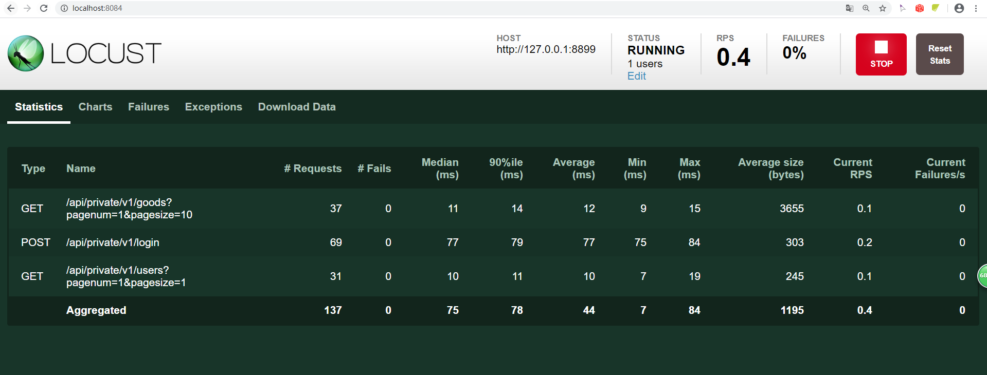Screen dimensions: 987x375
Task: Open the Chrome profile avatar icon
Action: [x=959, y=8]
